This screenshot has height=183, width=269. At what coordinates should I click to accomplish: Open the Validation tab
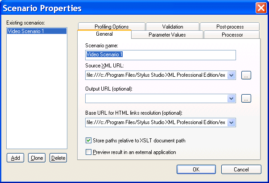[x=172, y=27]
